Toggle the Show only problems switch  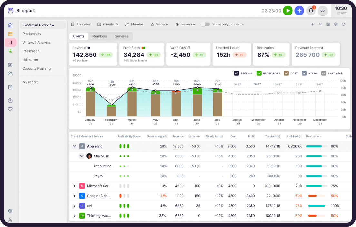[205, 24]
